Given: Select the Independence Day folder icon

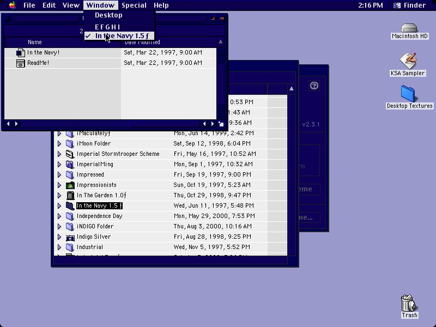Looking at the screenshot, I should 70,216.
